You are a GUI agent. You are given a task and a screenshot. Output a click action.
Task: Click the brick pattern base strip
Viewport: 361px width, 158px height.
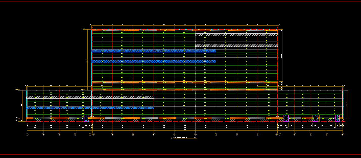click(184, 121)
